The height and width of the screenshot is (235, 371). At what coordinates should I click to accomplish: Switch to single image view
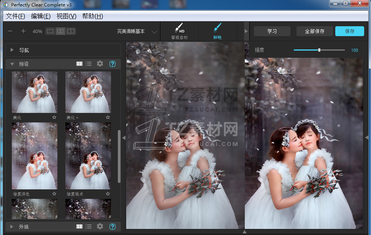[x=50, y=31]
